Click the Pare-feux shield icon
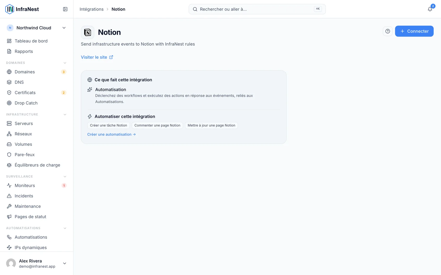 [9, 155]
